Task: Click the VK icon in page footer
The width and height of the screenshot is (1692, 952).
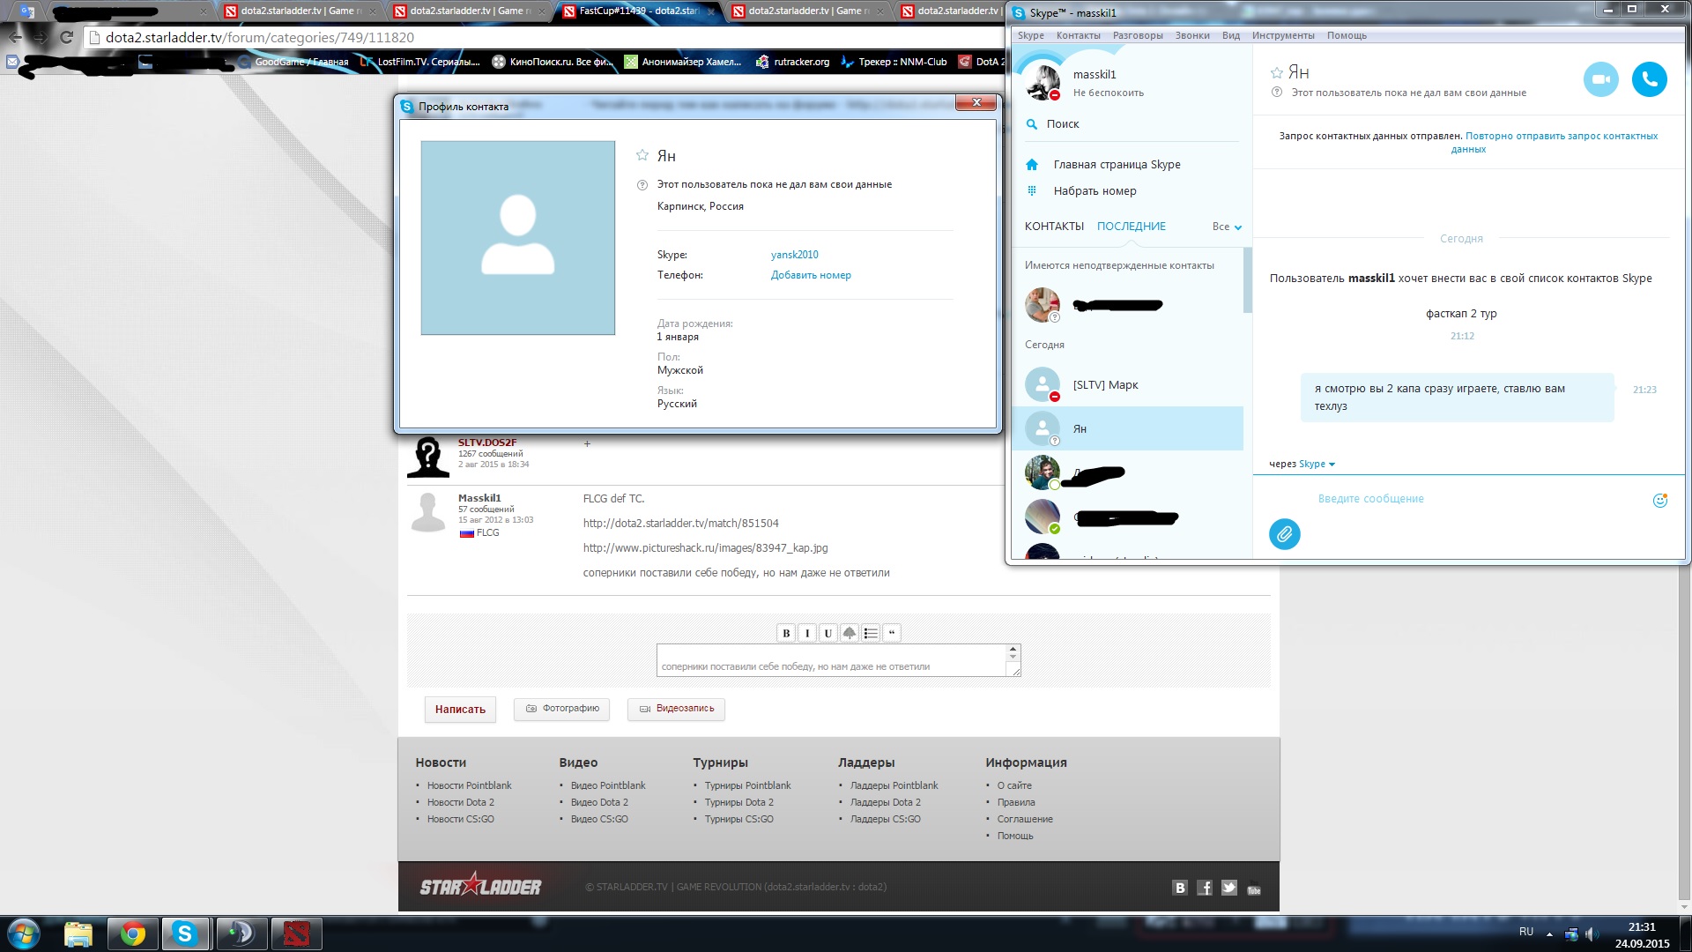Action: (1180, 888)
